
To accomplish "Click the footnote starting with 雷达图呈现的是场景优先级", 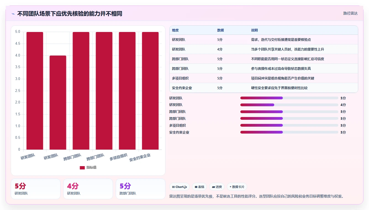I will point(256,196).
